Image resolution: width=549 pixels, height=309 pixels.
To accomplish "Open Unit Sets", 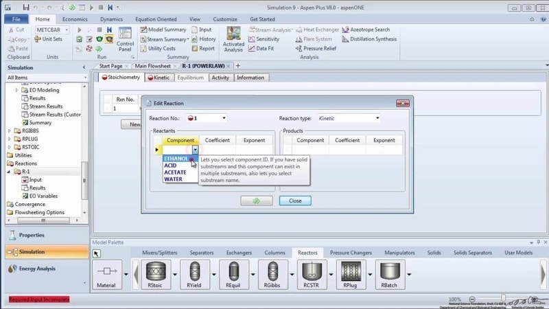I will 48,39.
